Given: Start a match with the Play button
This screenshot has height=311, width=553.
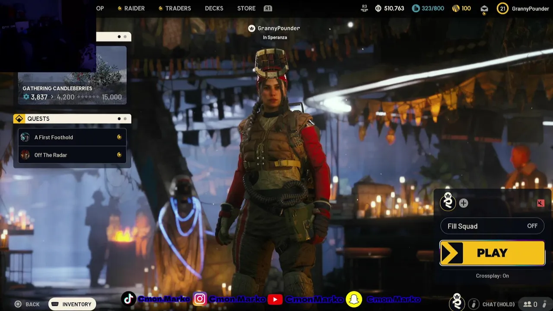Looking at the screenshot, I should [x=492, y=253].
